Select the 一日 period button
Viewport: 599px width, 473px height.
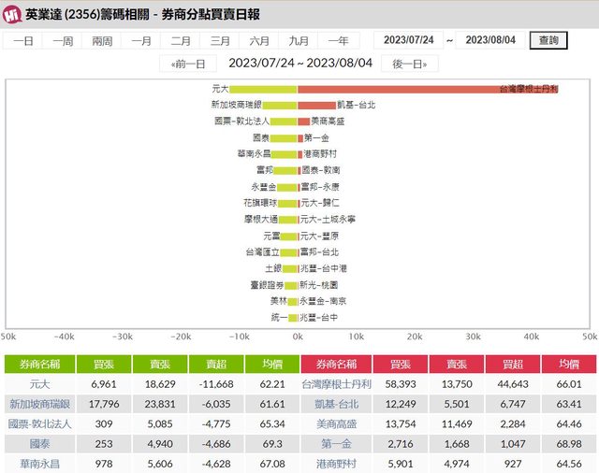(24, 41)
